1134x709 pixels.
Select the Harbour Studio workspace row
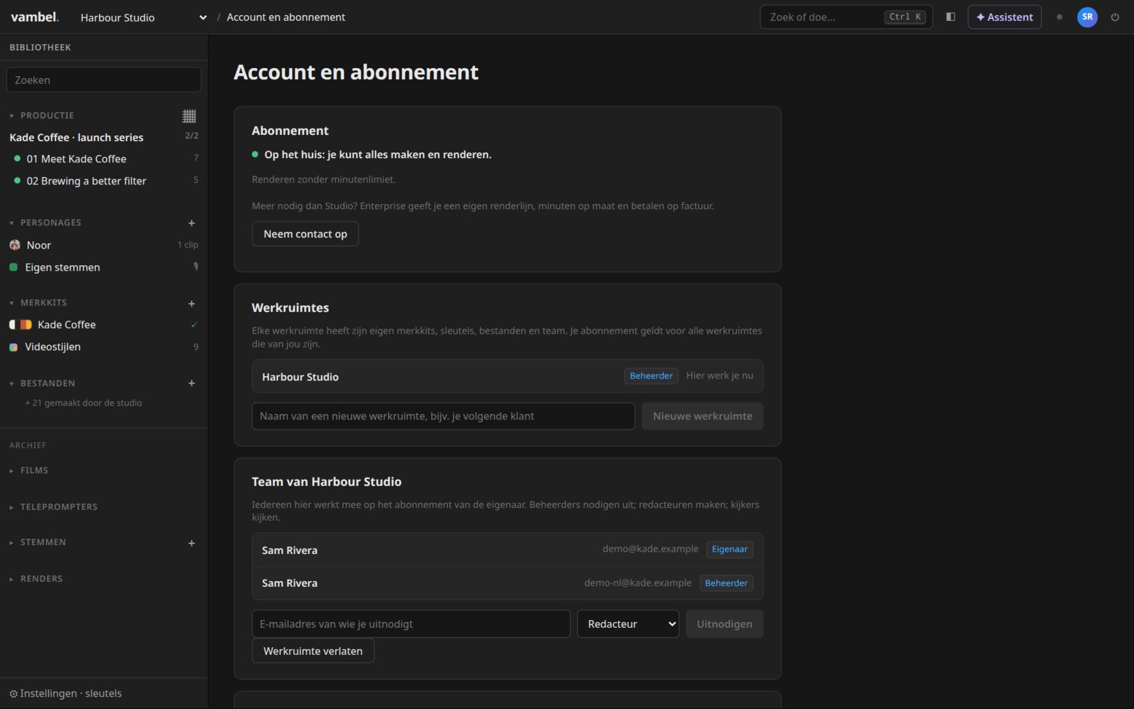click(x=508, y=377)
